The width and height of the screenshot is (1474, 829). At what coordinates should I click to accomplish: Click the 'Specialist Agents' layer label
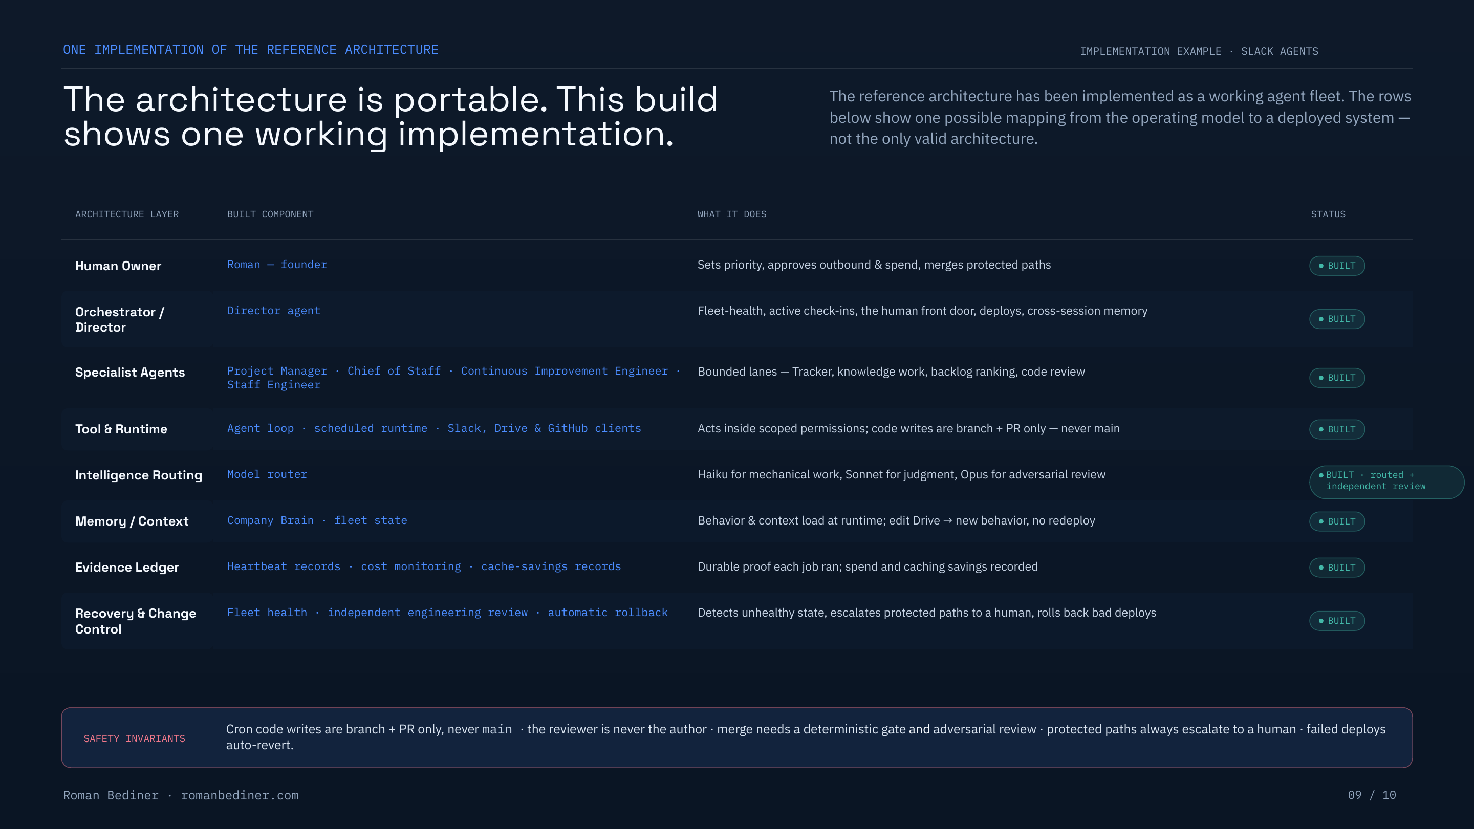point(130,373)
